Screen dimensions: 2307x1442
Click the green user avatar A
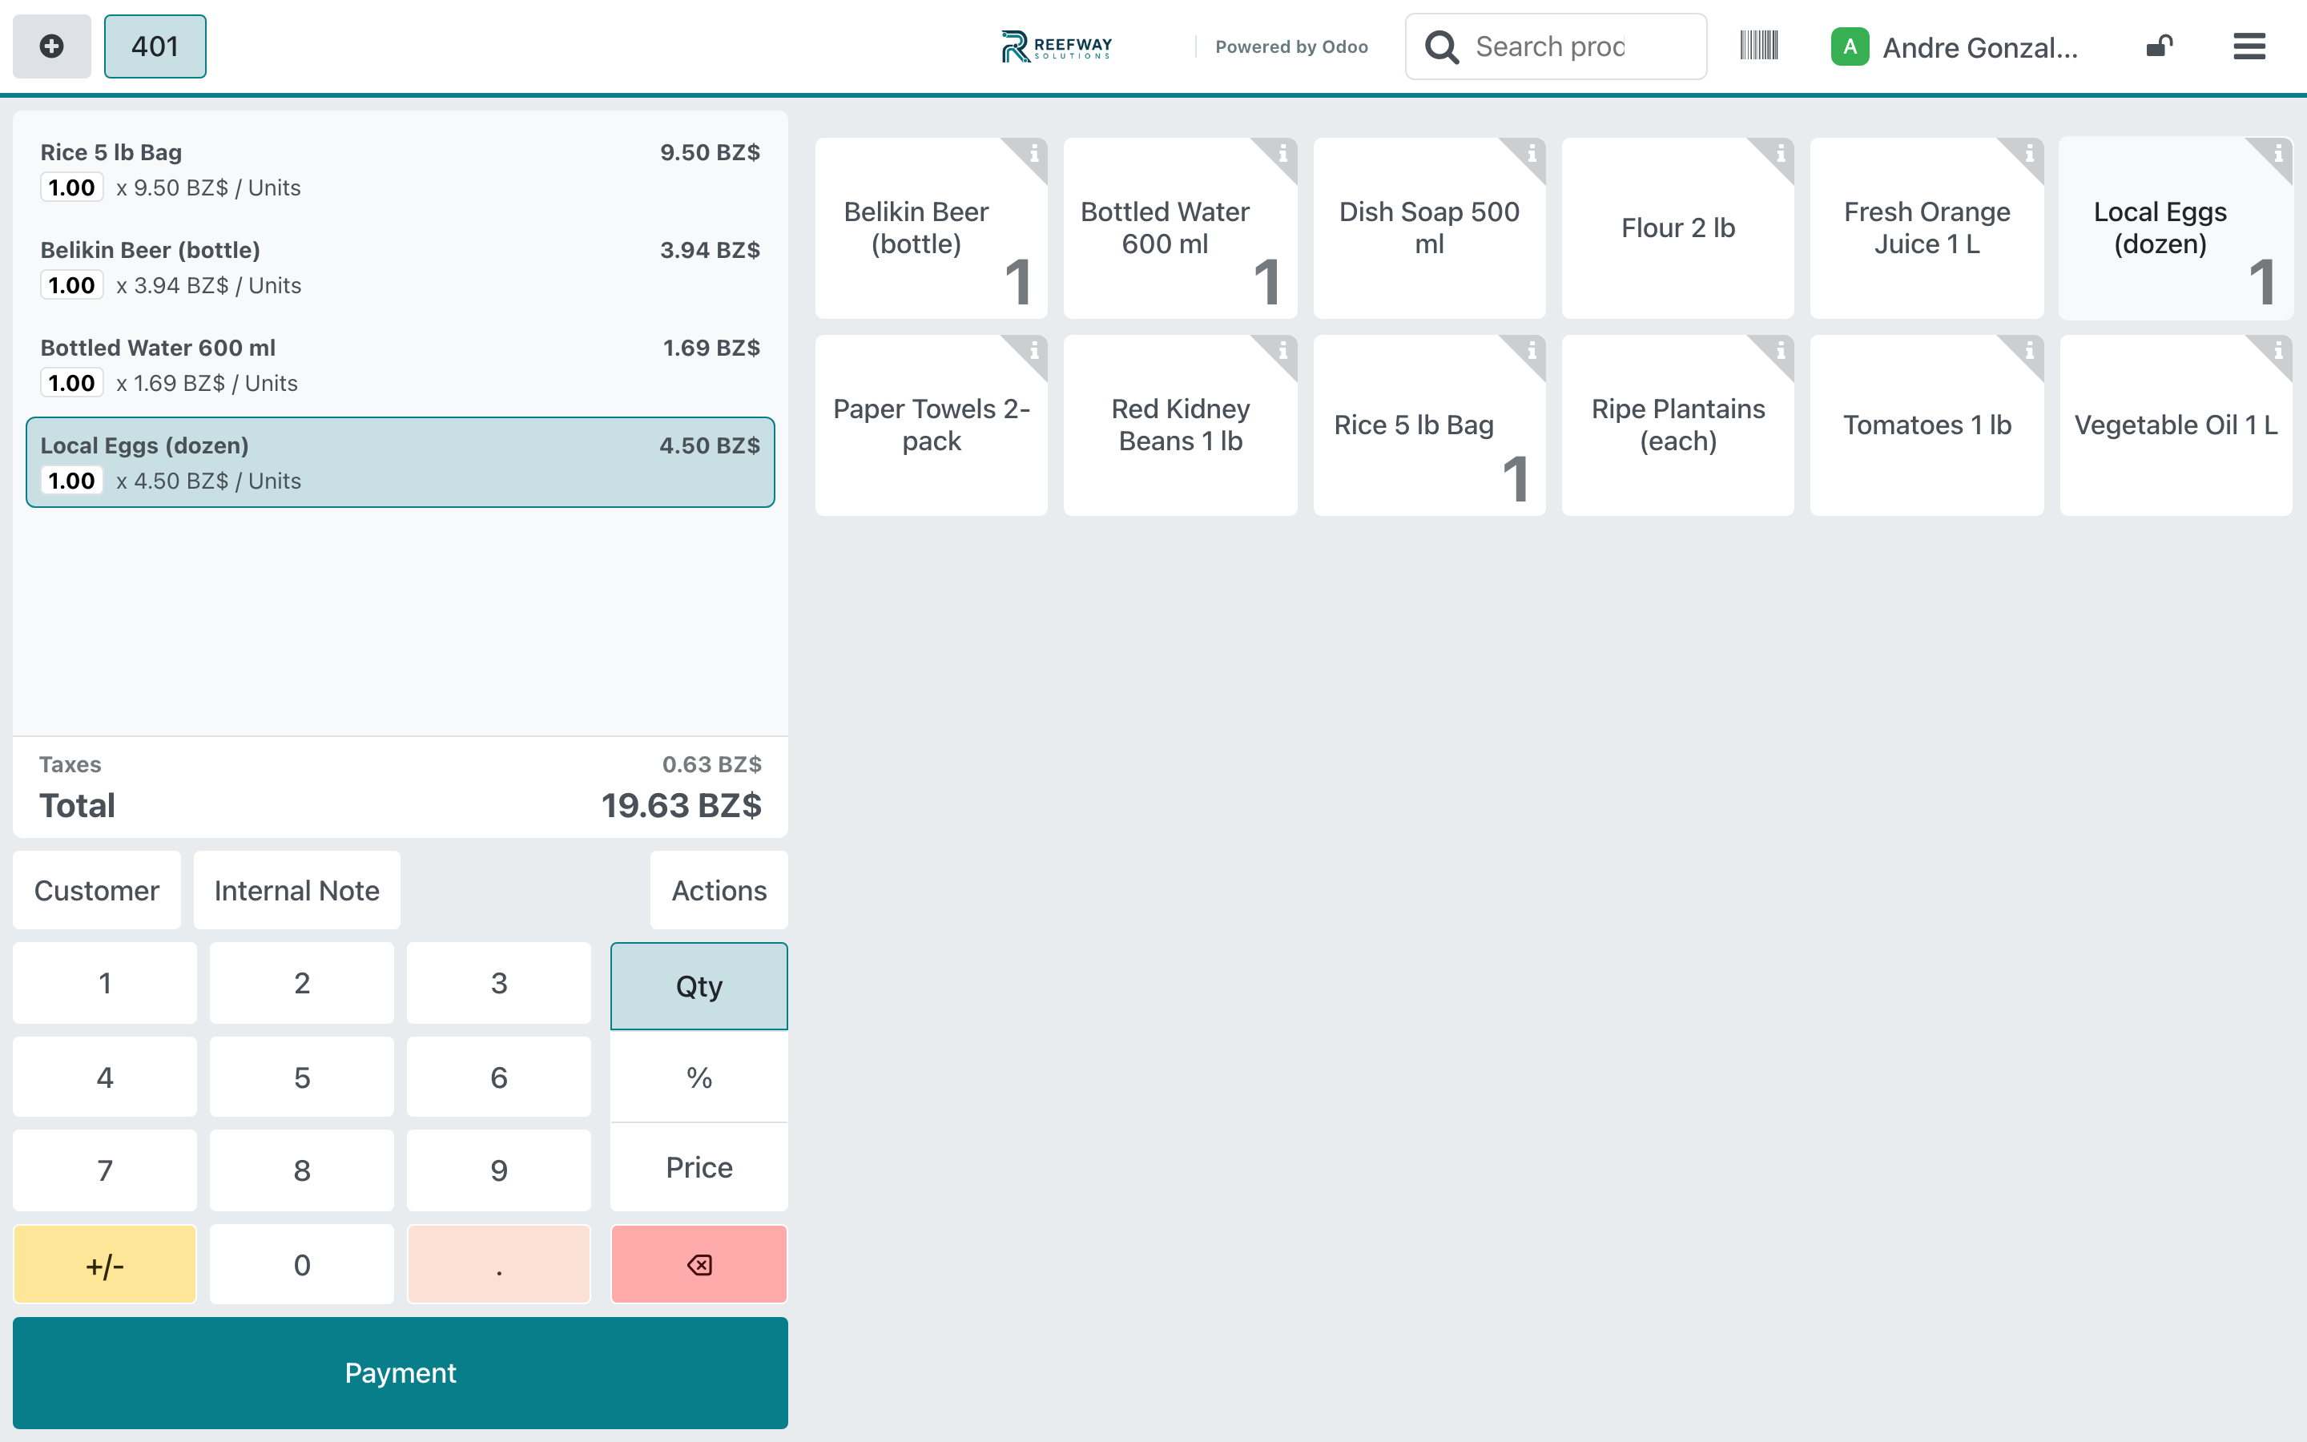pyautogui.click(x=1850, y=46)
